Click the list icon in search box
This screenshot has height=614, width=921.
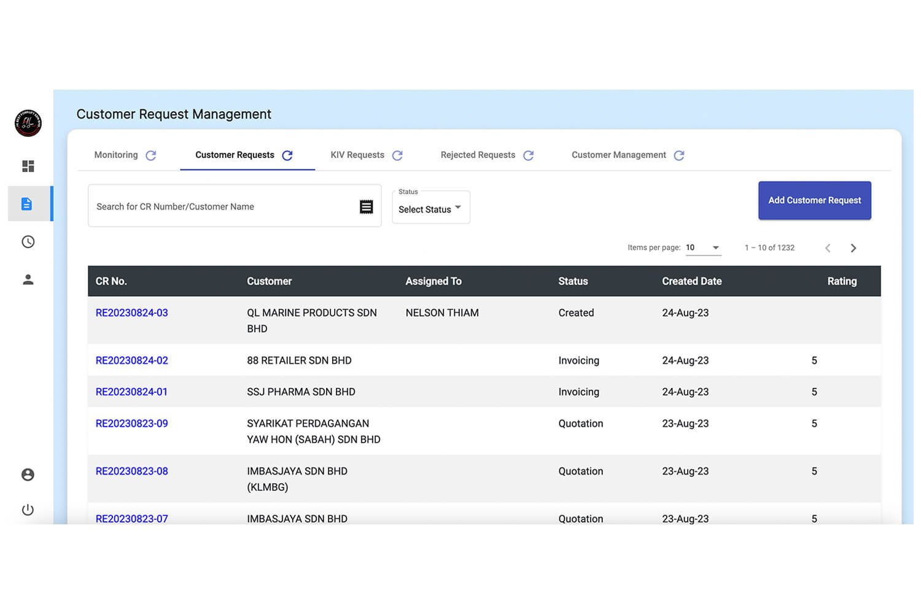pos(366,207)
